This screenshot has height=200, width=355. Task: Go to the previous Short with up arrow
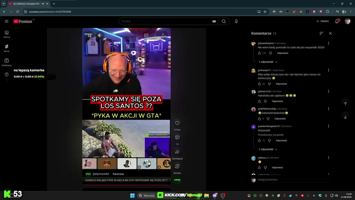[x=345, y=104]
